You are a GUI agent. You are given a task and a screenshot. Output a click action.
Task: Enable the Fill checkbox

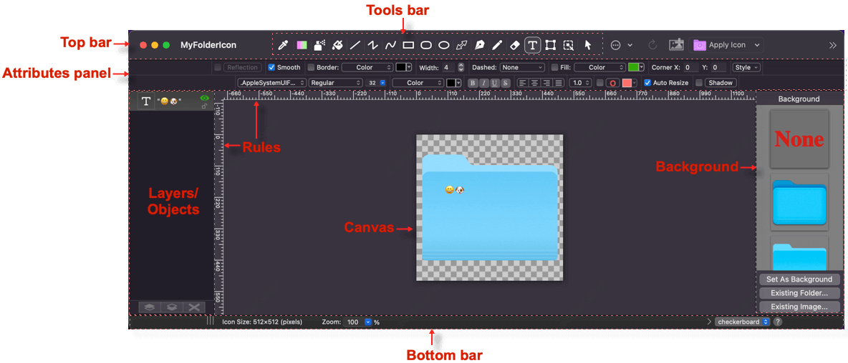coord(554,67)
